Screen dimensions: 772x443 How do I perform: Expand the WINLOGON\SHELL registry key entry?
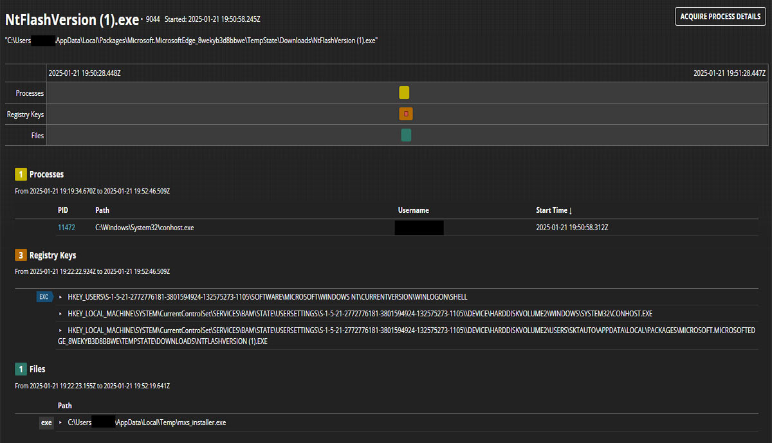[x=60, y=297]
